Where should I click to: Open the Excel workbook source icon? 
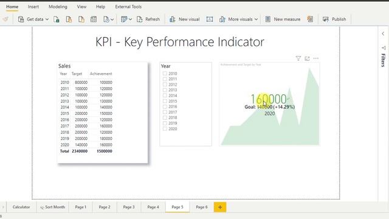click(x=57, y=19)
